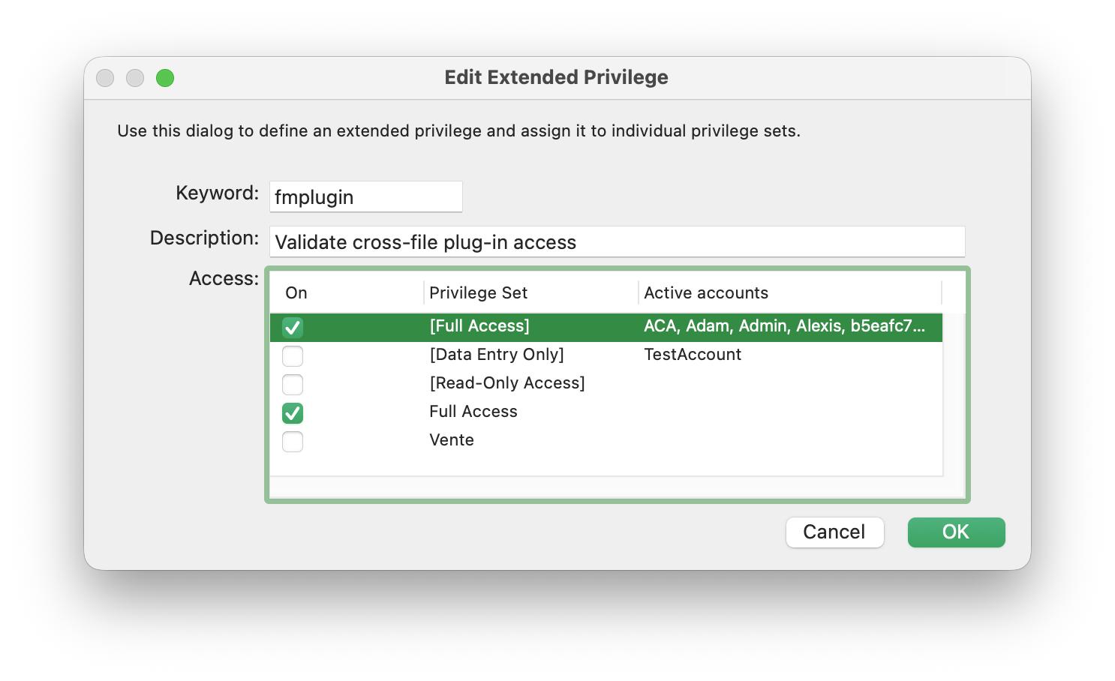Click the Active accounts column header
This screenshot has height=681, width=1115.
point(705,292)
